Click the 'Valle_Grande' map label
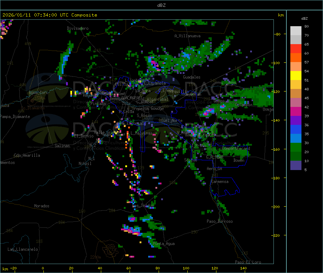Viewport: 323px width, 273px height. pos(107,132)
